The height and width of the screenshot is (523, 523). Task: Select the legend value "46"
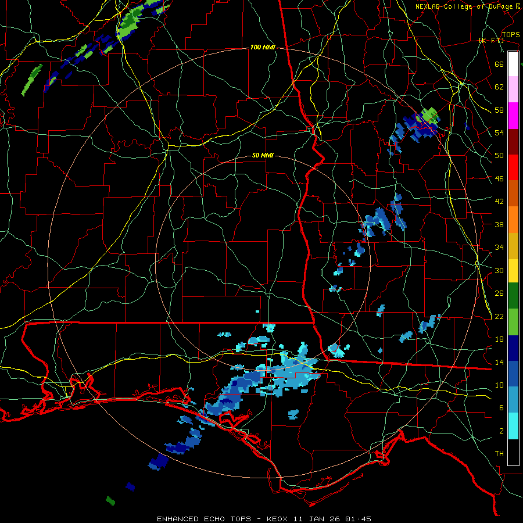[499, 179]
